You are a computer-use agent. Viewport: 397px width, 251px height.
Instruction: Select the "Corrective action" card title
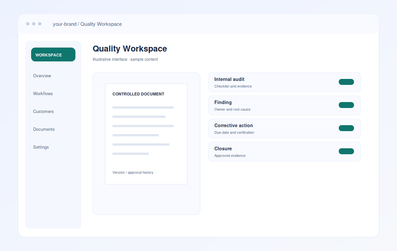point(234,126)
